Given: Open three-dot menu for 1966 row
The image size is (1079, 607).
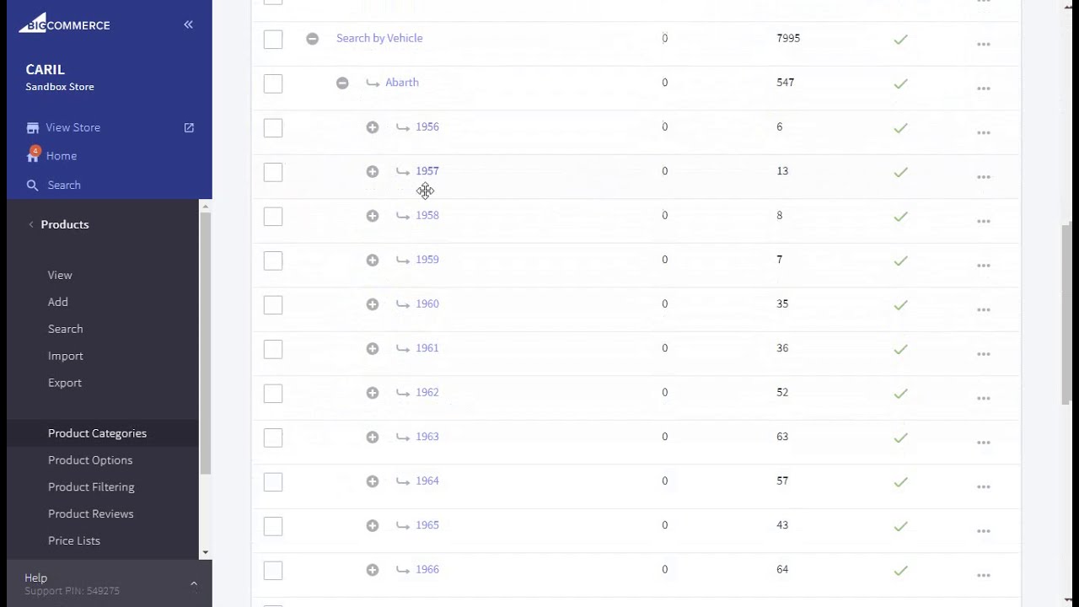Looking at the screenshot, I should pos(984,575).
